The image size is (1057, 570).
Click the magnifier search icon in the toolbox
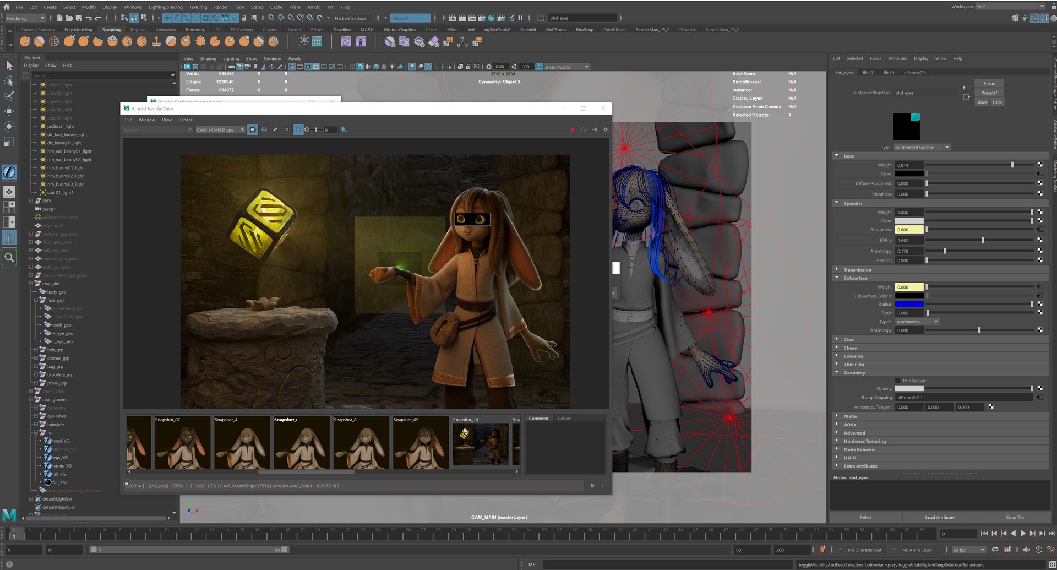[x=9, y=257]
